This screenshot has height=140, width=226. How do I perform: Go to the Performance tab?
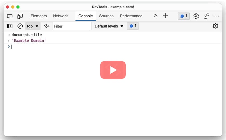click(131, 16)
